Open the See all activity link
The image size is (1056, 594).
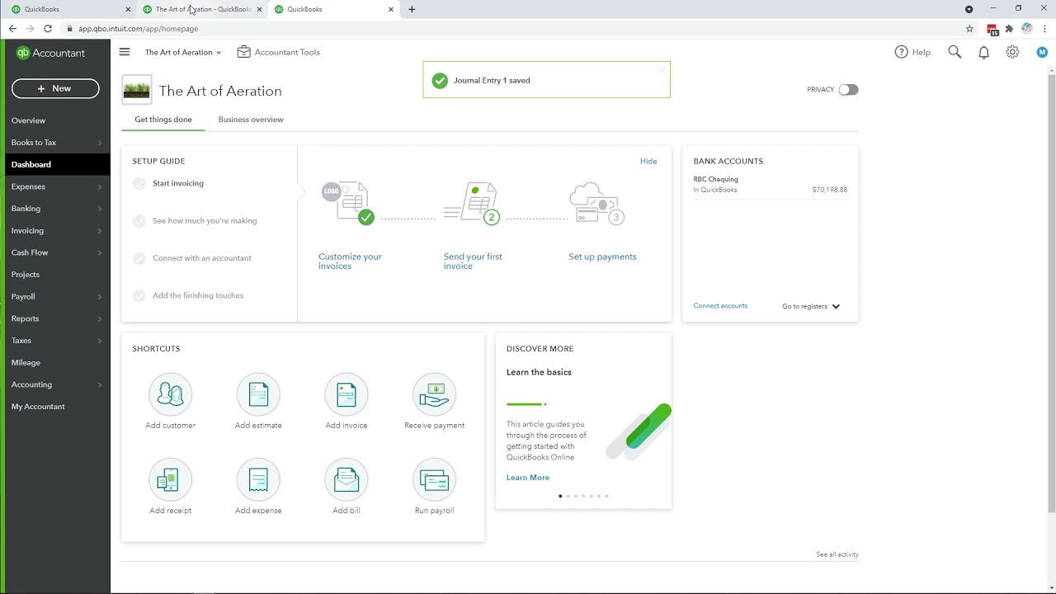(x=837, y=554)
